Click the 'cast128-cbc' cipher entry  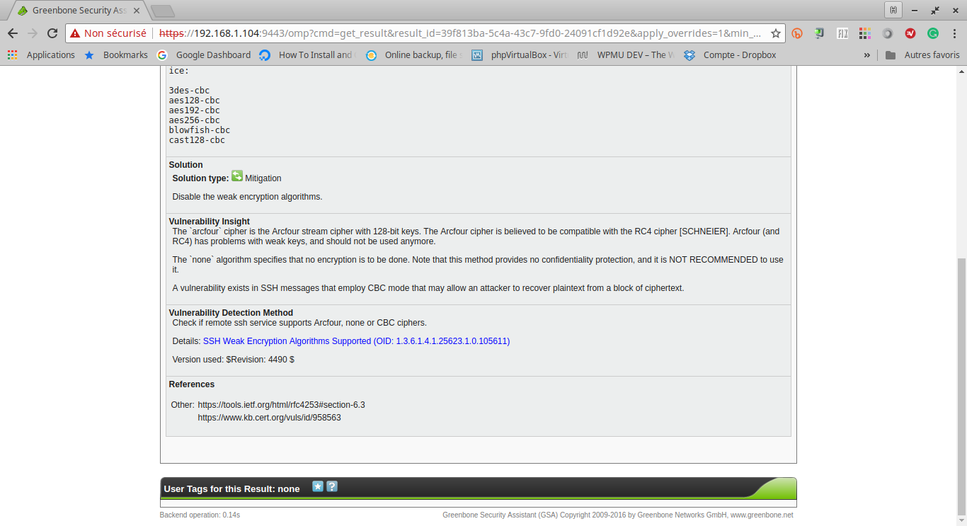[197, 140]
